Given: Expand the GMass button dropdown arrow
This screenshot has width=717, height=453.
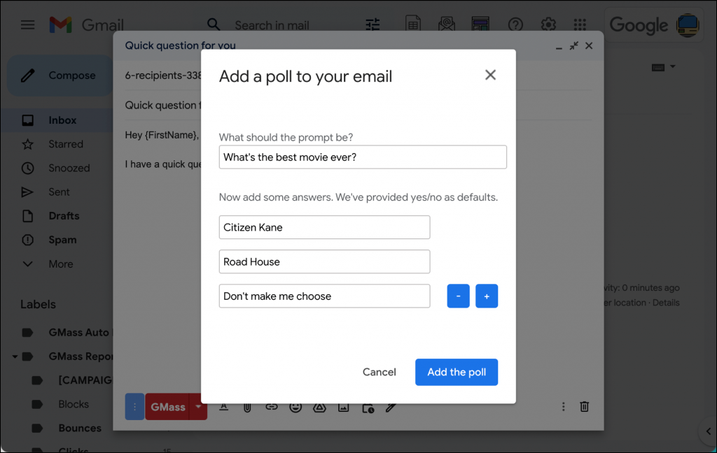Looking at the screenshot, I should pyautogui.click(x=198, y=406).
